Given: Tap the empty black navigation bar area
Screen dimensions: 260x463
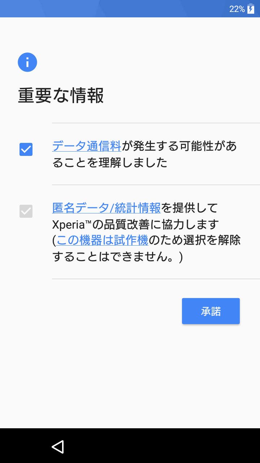Looking at the screenshot, I should [162, 446].
